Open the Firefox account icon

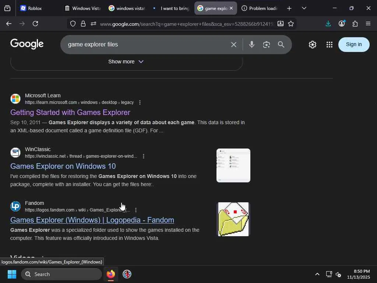tap(342, 24)
